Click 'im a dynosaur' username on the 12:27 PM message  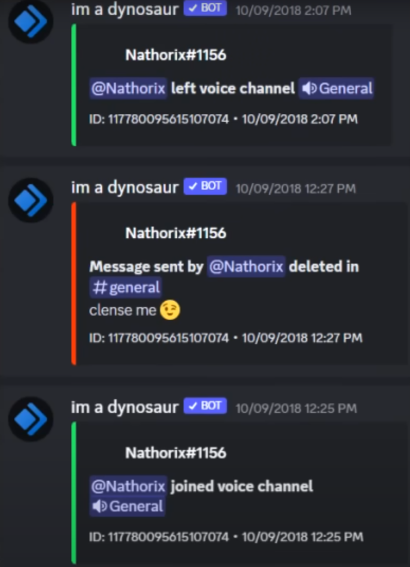[125, 187]
